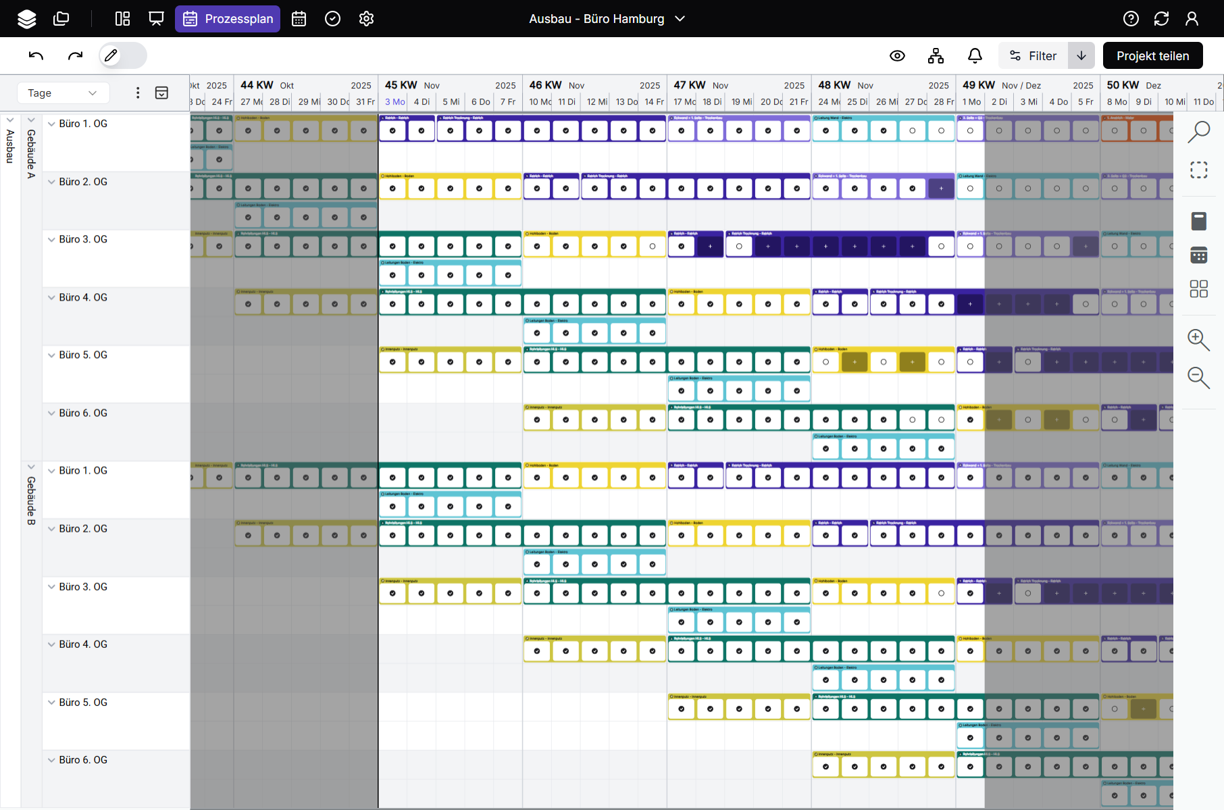Check the empty task circle on 27 Do in Büro 1. OG
The height and width of the screenshot is (810, 1224).
tap(912, 130)
